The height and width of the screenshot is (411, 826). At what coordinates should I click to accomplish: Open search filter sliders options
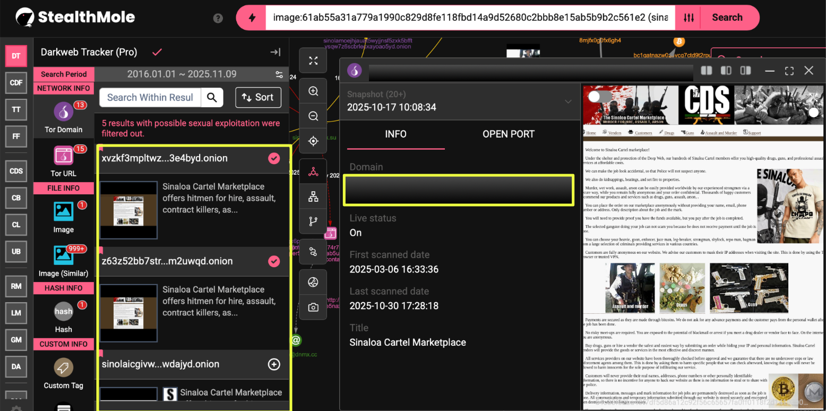click(x=689, y=18)
